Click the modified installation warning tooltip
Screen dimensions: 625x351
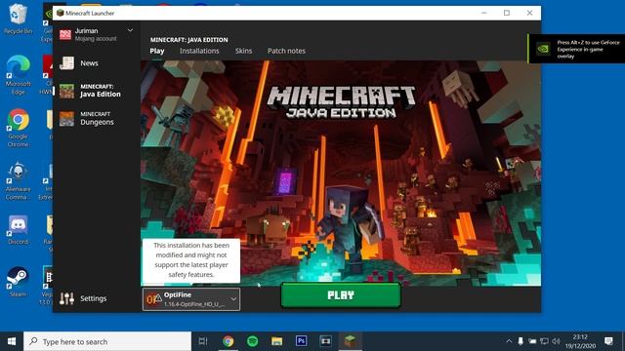point(191,260)
